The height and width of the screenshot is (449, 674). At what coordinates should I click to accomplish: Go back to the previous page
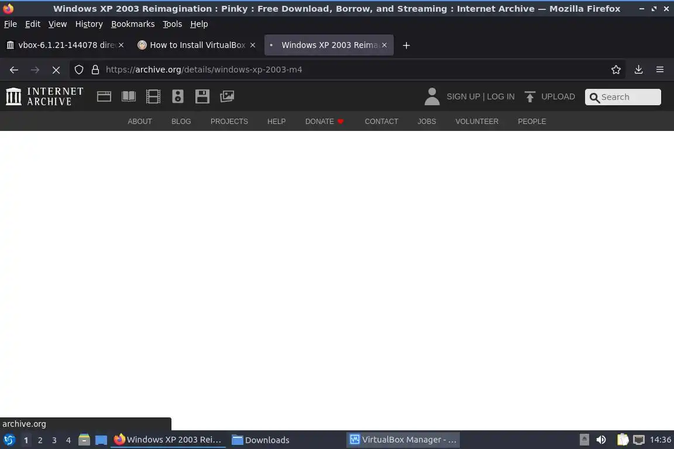(x=14, y=70)
